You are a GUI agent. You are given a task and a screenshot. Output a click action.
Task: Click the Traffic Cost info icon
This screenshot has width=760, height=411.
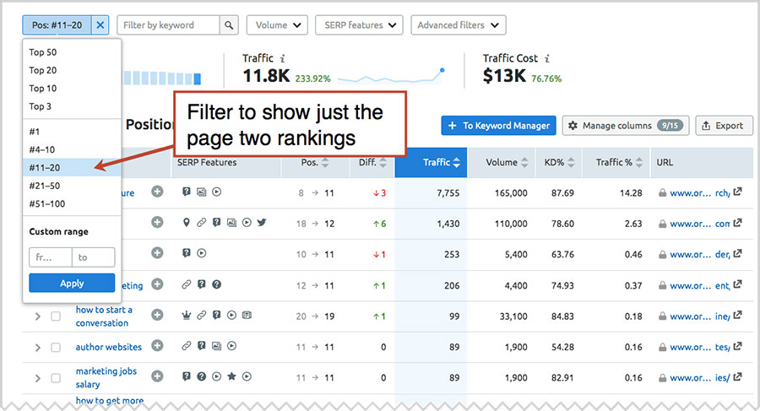[547, 58]
